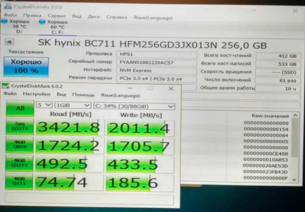The height and width of the screenshot is (212, 305).
Task: Run the 4KiB Q32T1 benchmark
Action: pos(19,163)
